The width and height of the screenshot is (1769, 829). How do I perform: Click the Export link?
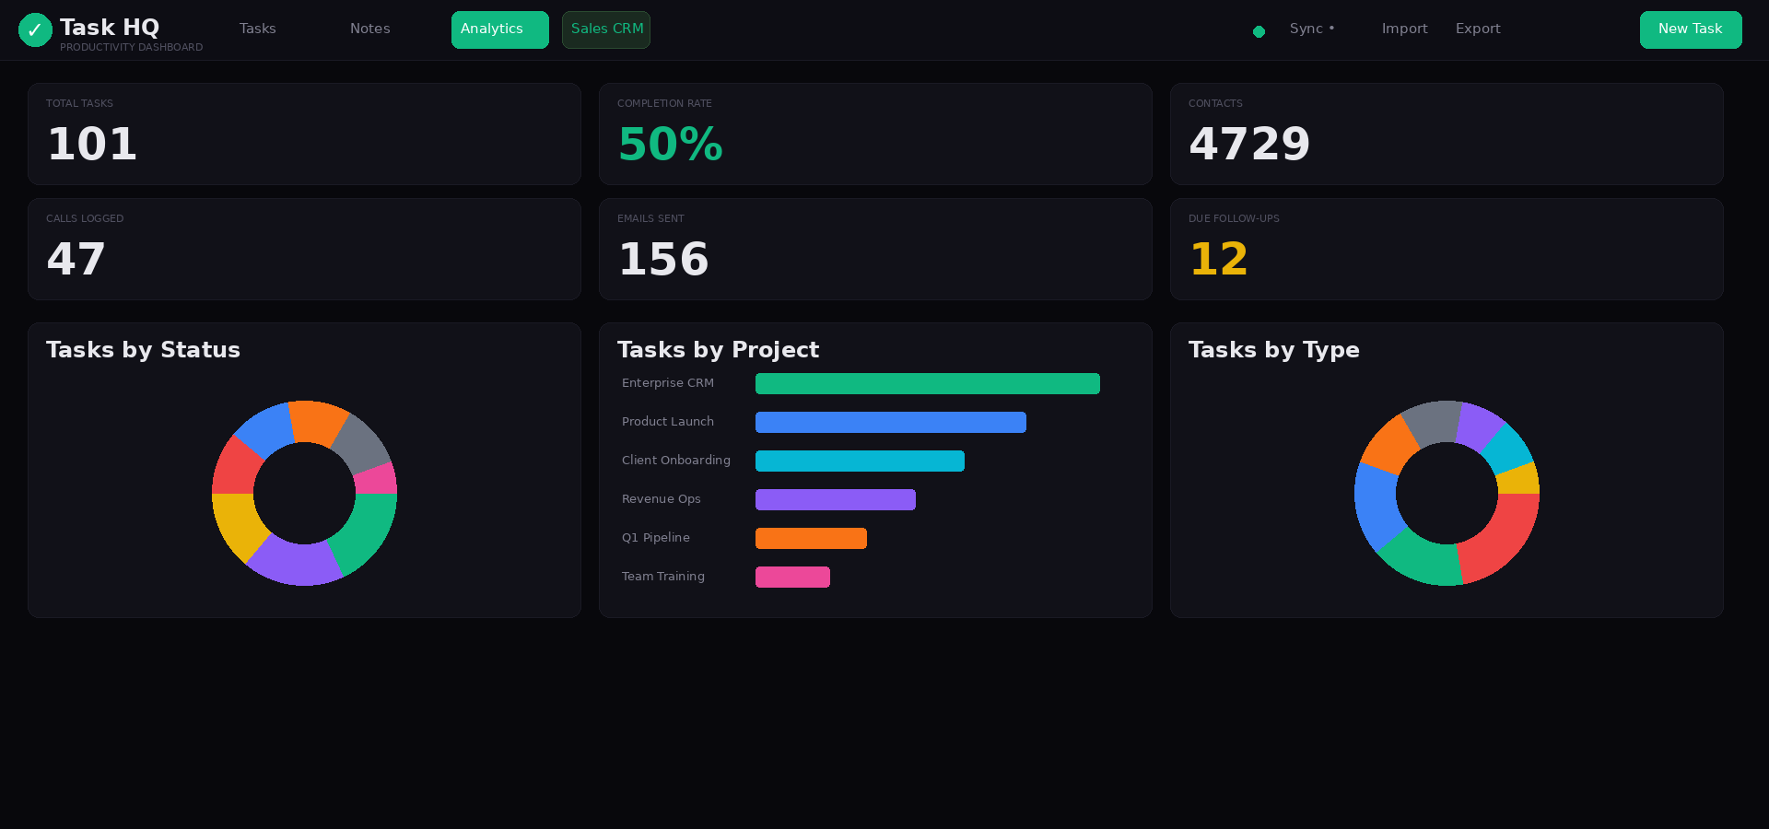coord(1478,29)
